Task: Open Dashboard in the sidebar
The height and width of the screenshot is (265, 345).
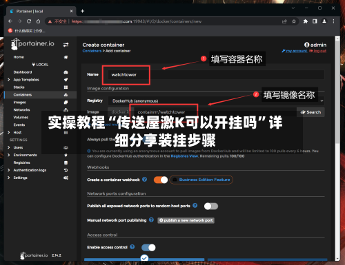Action: 23,72
